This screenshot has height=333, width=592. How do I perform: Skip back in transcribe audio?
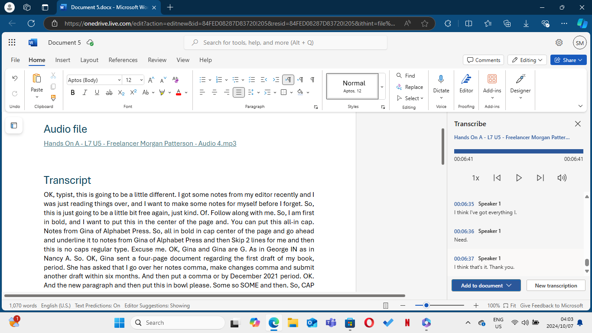(497, 178)
